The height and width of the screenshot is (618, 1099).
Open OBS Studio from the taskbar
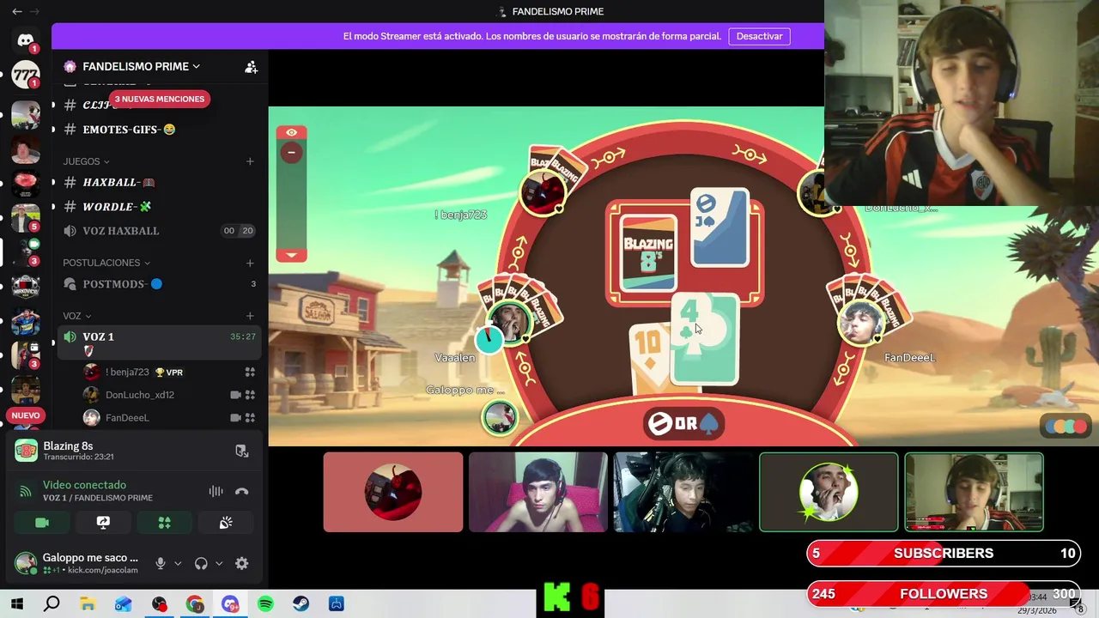tap(159, 604)
